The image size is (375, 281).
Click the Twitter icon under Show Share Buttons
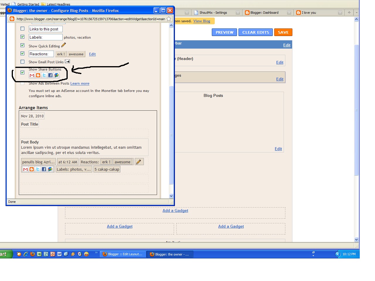tap(44, 75)
